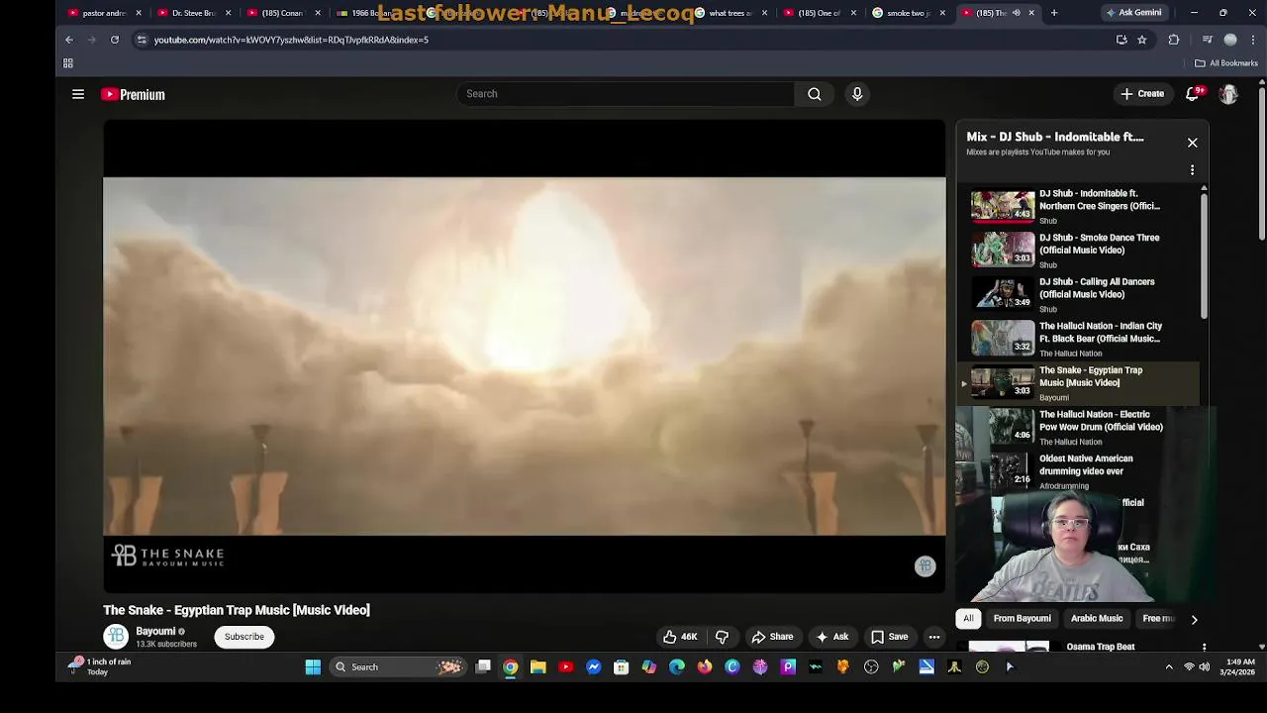
Task: Open the Chrome three-dot menu
Action: tap(1253, 40)
